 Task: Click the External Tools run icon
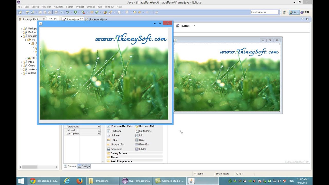click(83, 12)
